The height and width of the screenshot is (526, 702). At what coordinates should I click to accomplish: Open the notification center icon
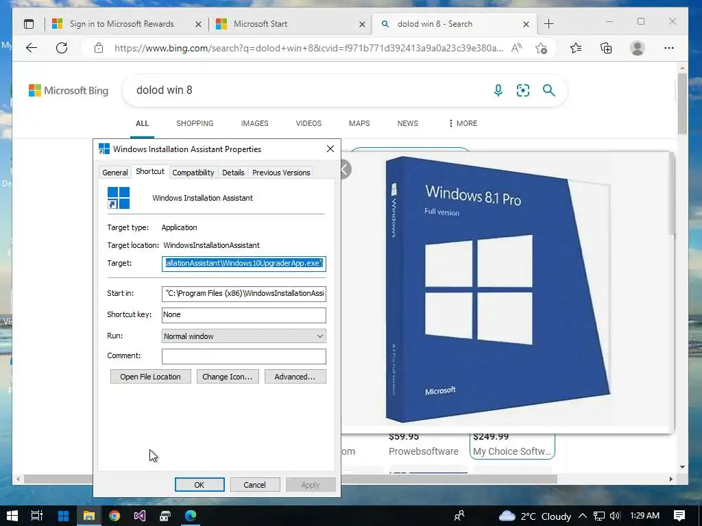pyautogui.click(x=679, y=516)
